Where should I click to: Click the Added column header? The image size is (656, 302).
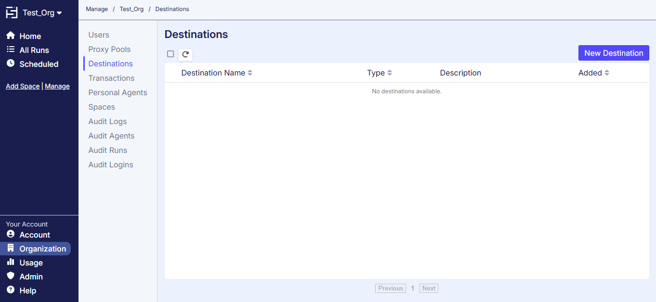pyautogui.click(x=590, y=73)
